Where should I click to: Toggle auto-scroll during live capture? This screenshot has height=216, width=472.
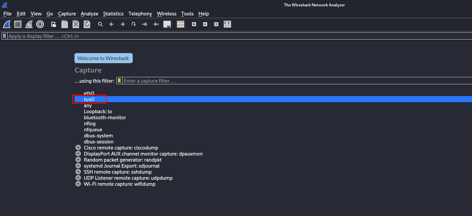coord(167,24)
